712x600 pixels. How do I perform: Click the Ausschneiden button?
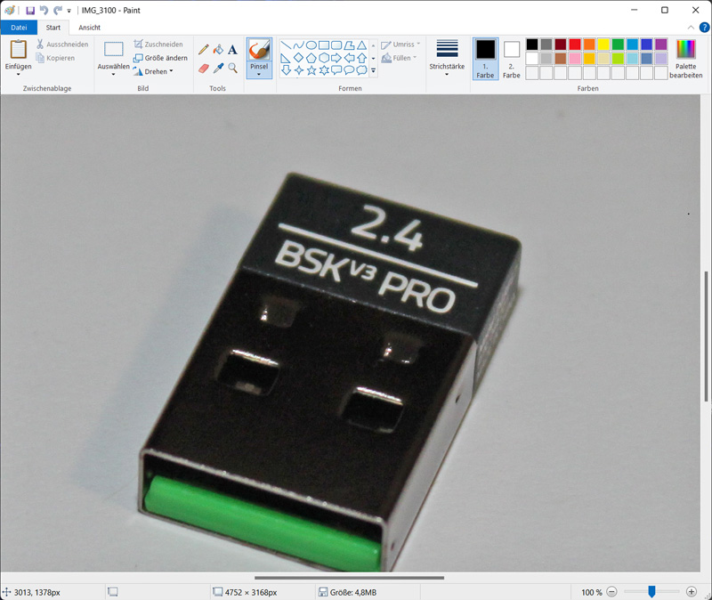(62, 44)
